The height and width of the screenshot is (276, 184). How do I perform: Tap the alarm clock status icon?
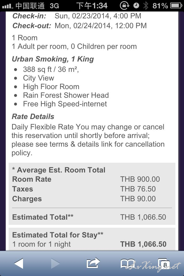136,6
